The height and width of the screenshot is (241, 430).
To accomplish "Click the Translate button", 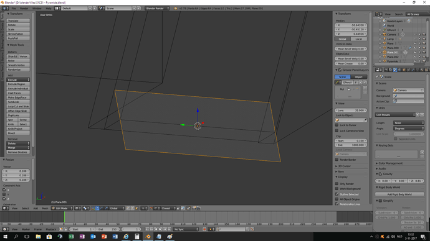I will point(18,20).
